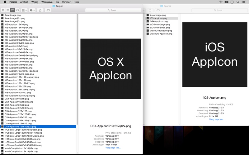Open the arrange-by dropdown in Target toolbar
The width and height of the screenshot is (249, 155).
pos(24,10)
